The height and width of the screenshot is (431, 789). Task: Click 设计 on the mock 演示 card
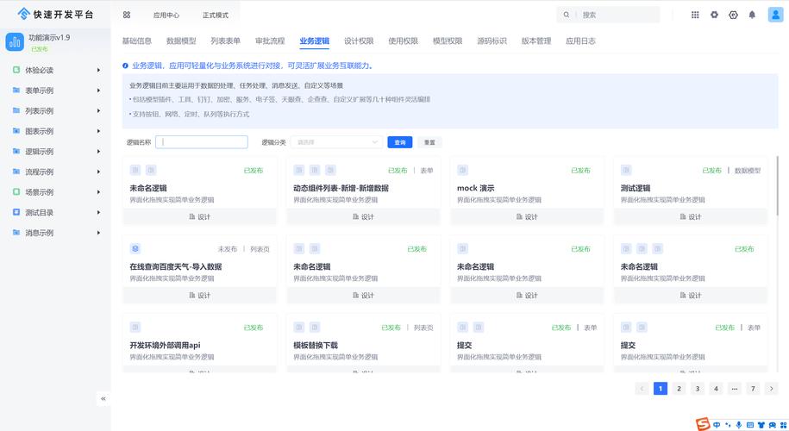point(527,216)
